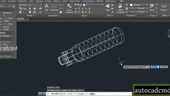Image resolution: width=170 pixels, height=96 pixels.
Task: Toggle PICKADD mode icon in Properties palette
Action: point(6,6)
